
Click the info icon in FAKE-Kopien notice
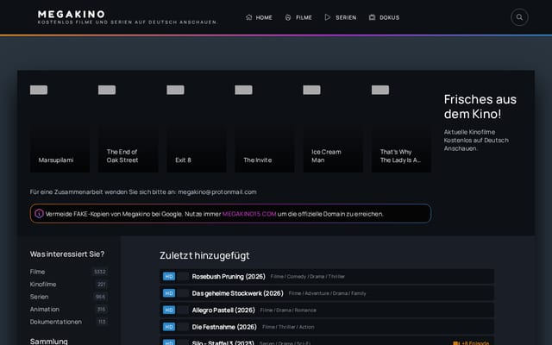[39, 214]
